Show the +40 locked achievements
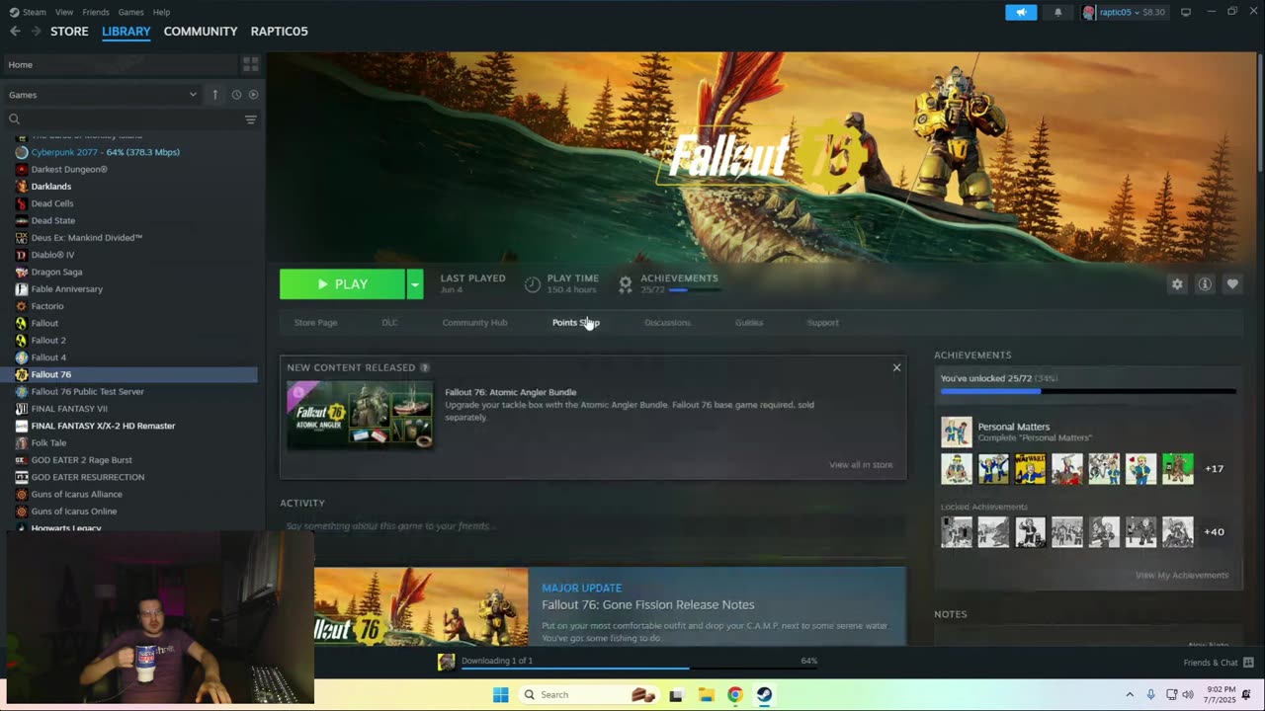Image resolution: width=1265 pixels, height=711 pixels. (x=1214, y=532)
